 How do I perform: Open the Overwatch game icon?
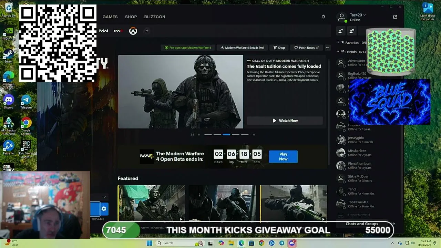pyautogui.click(x=133, y=31)
